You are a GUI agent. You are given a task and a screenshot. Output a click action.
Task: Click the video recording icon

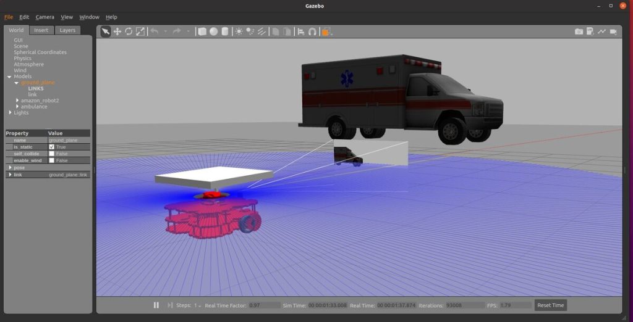click(x=613, y=31)
